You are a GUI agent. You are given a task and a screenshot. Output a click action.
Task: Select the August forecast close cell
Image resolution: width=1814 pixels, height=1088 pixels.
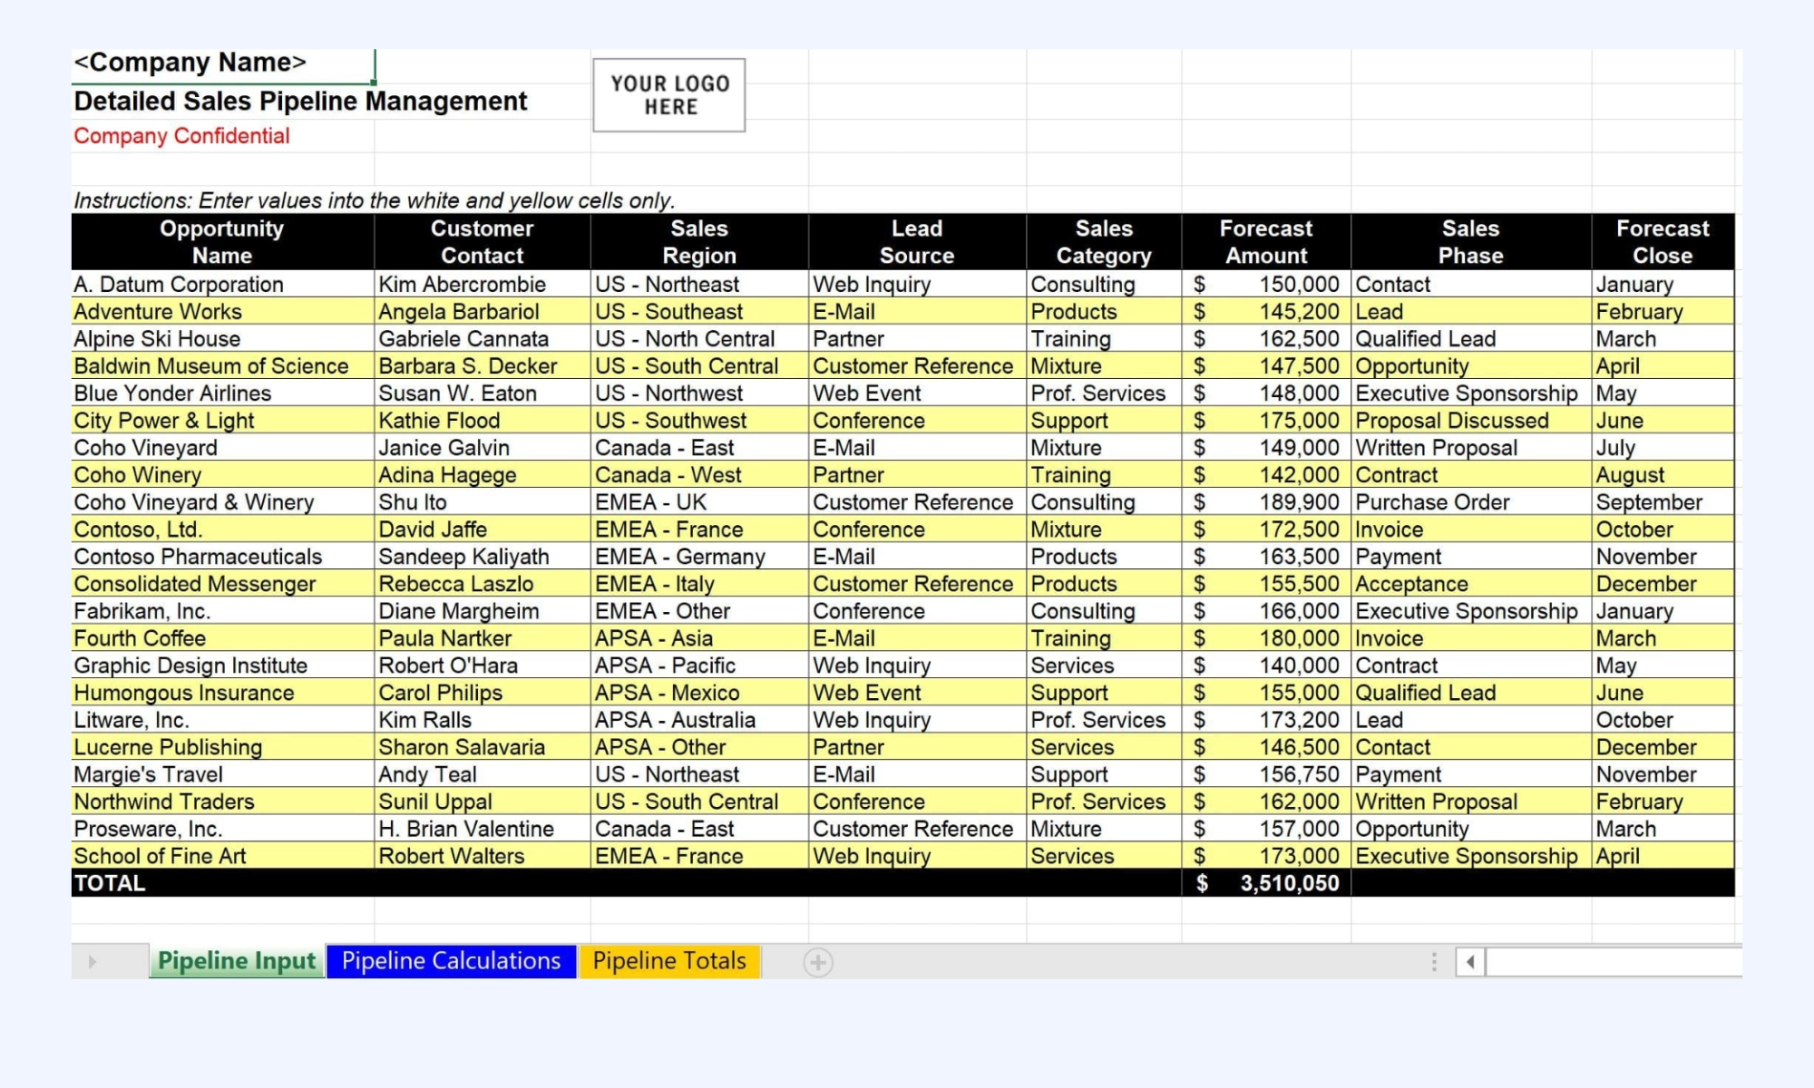tap(1663, 474)
